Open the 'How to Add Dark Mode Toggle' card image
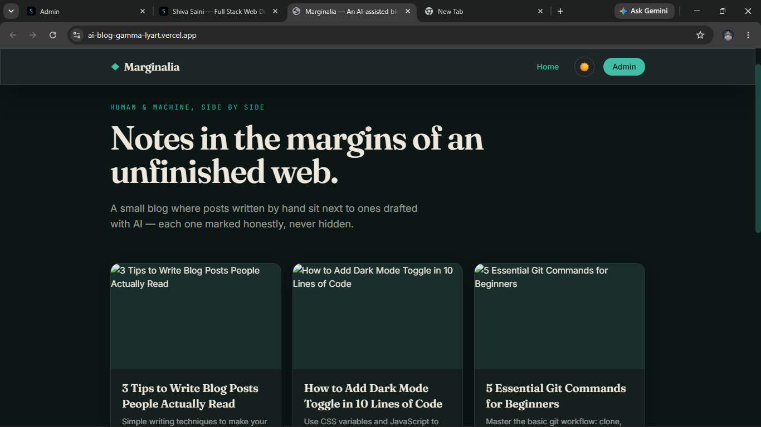 click(x=378, y=316)
